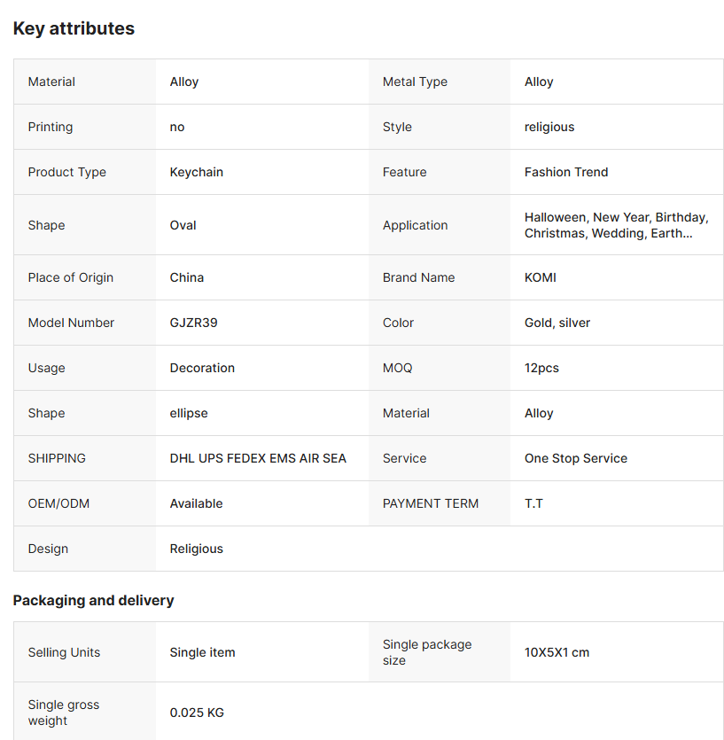
Task: Click the Key attributes heading
Action: click(74, 28)
